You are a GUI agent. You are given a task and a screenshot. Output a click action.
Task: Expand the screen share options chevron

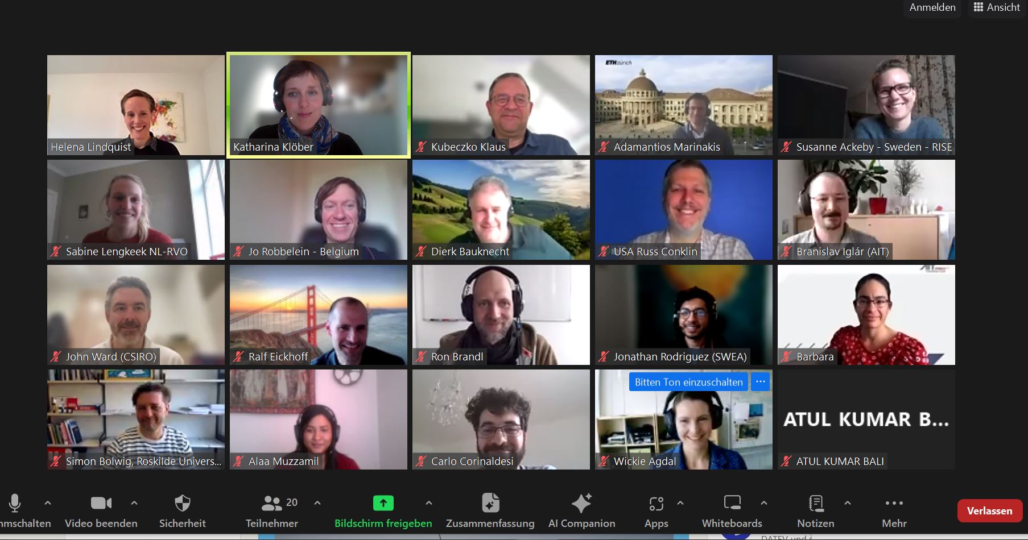point(429,503)
